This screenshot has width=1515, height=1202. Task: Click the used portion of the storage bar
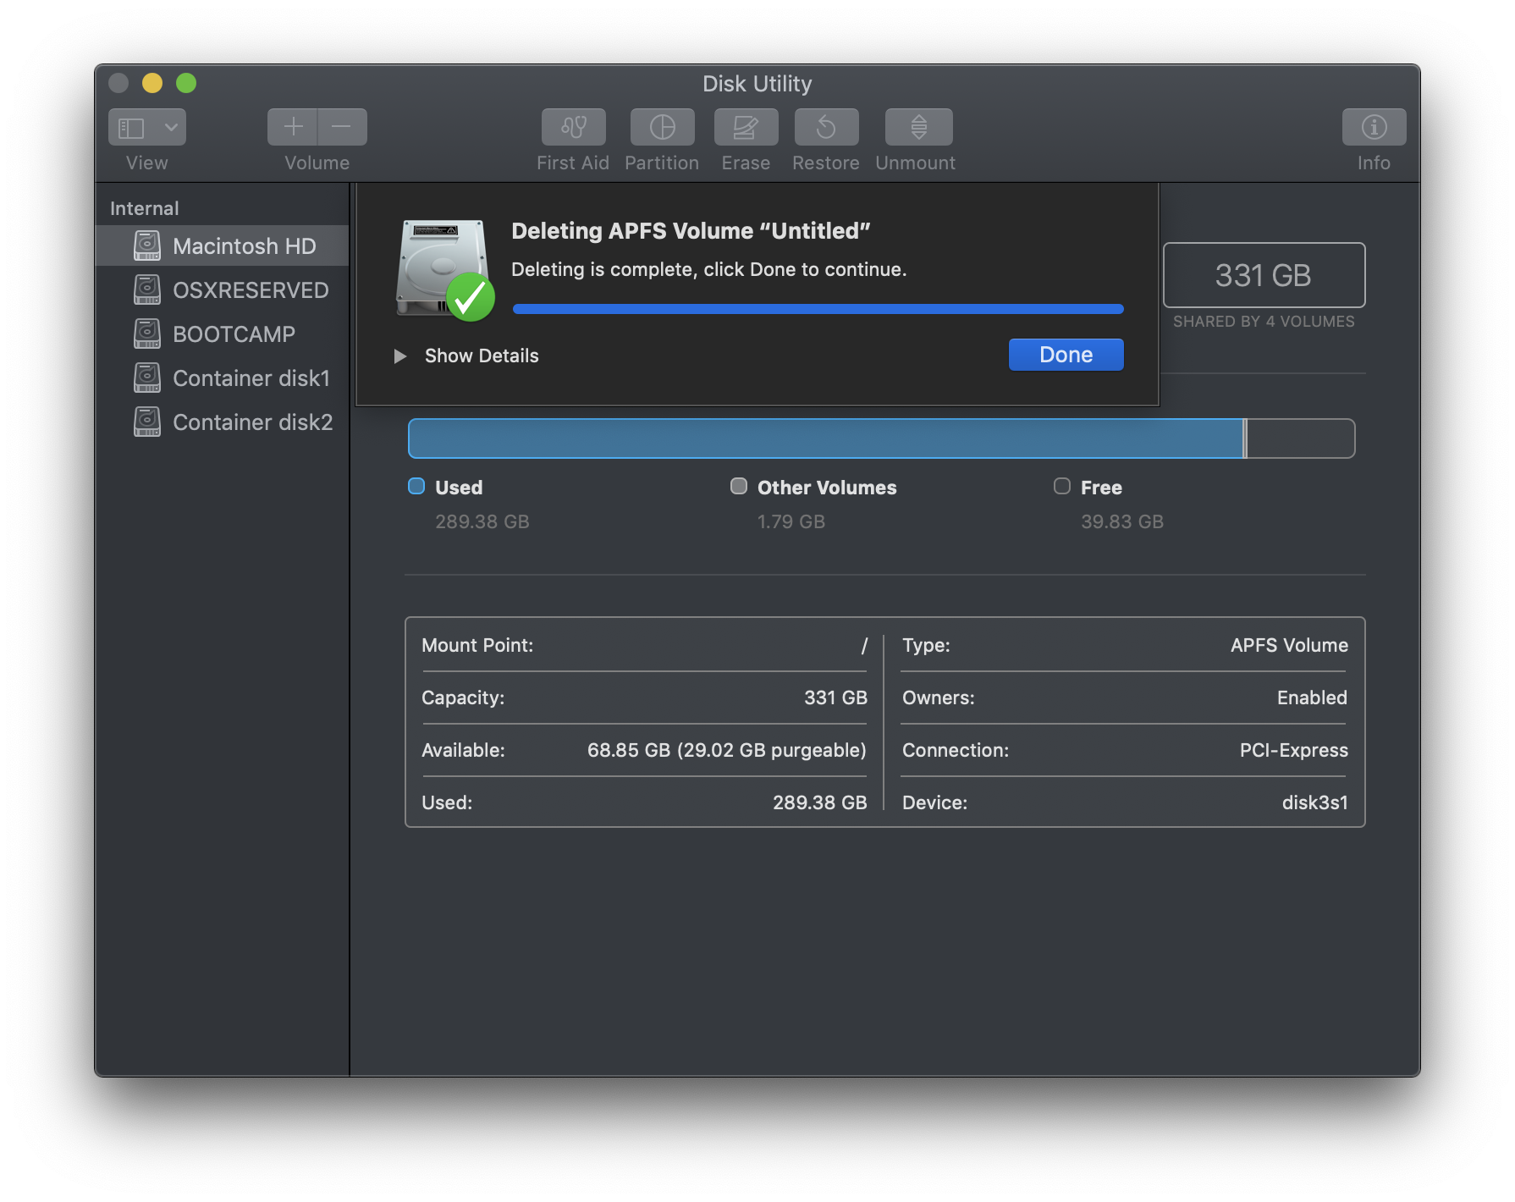pos(825,438)
